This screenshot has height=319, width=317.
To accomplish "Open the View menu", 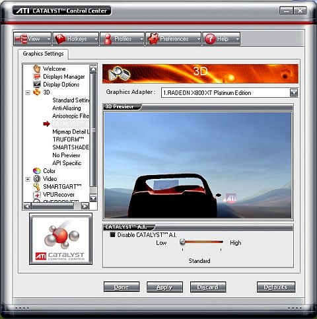I will (x=32, y=39).
